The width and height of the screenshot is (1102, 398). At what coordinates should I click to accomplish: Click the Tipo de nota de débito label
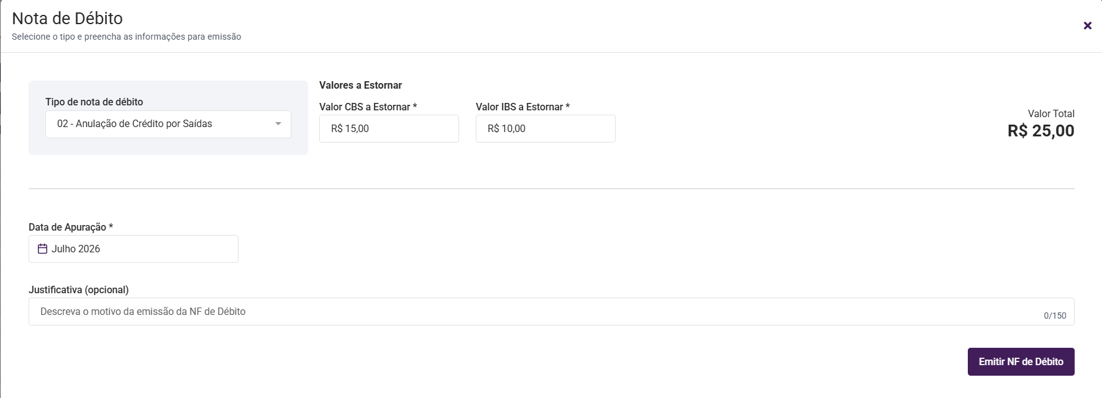click(94, 102)
